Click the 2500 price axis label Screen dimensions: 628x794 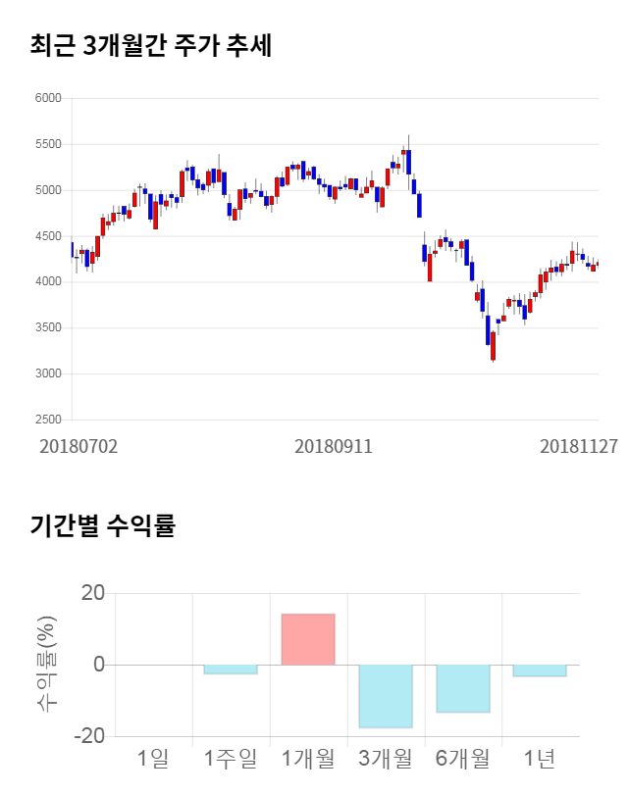point(49,420)
